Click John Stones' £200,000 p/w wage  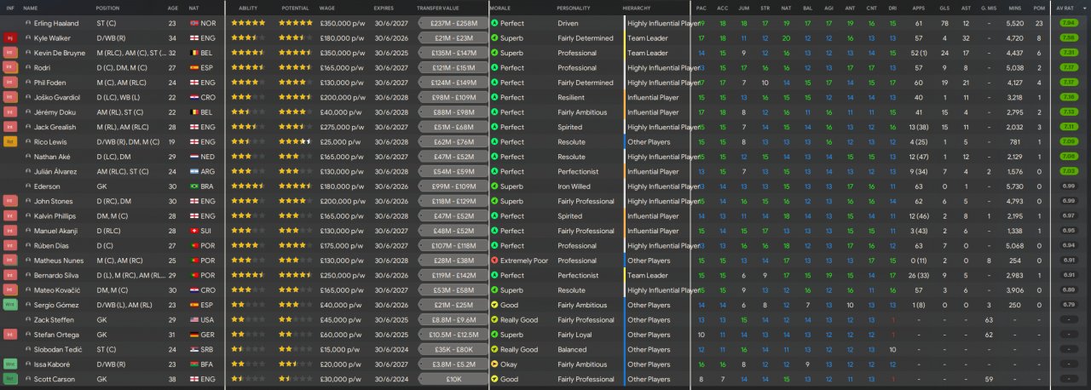coord(342,201)
